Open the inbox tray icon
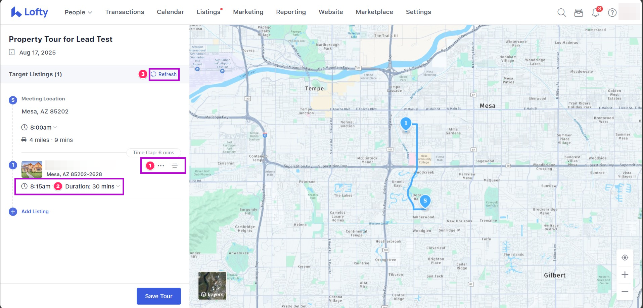The image size is (643, 308). coord(579,13)
